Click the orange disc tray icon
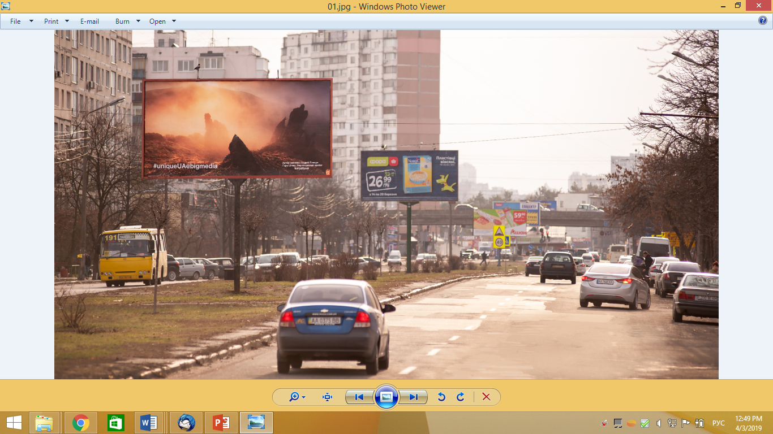The width and height of the screenshot is (773, 434). tap(632, 423)
